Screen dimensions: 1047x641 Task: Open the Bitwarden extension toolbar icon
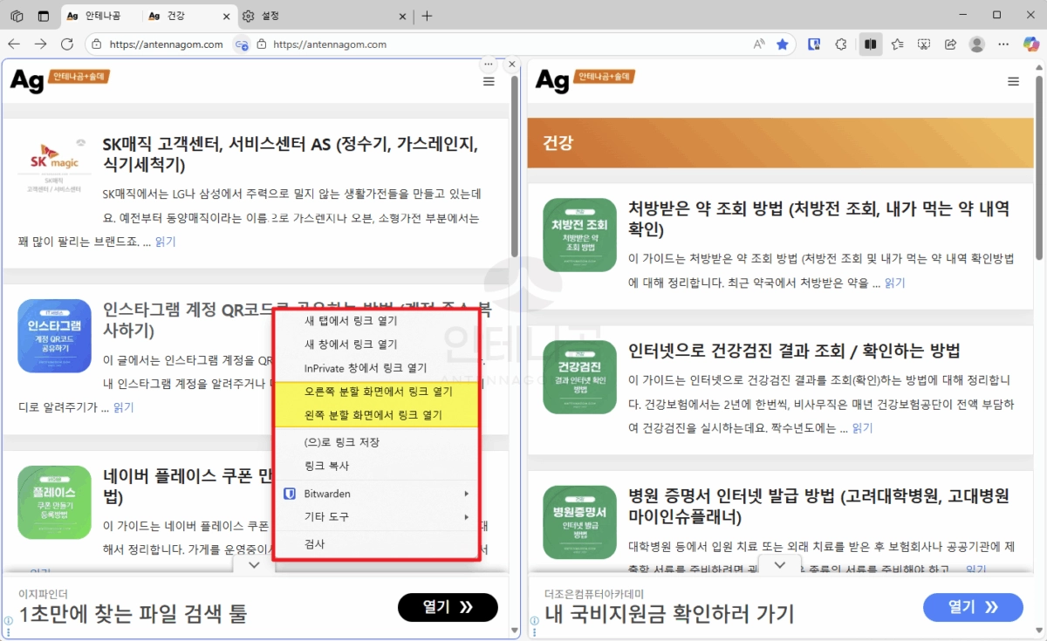coord(814,44)
